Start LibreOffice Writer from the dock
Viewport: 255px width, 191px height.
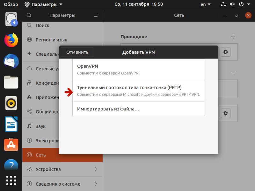pyautogui.click(x=11, y=124)
